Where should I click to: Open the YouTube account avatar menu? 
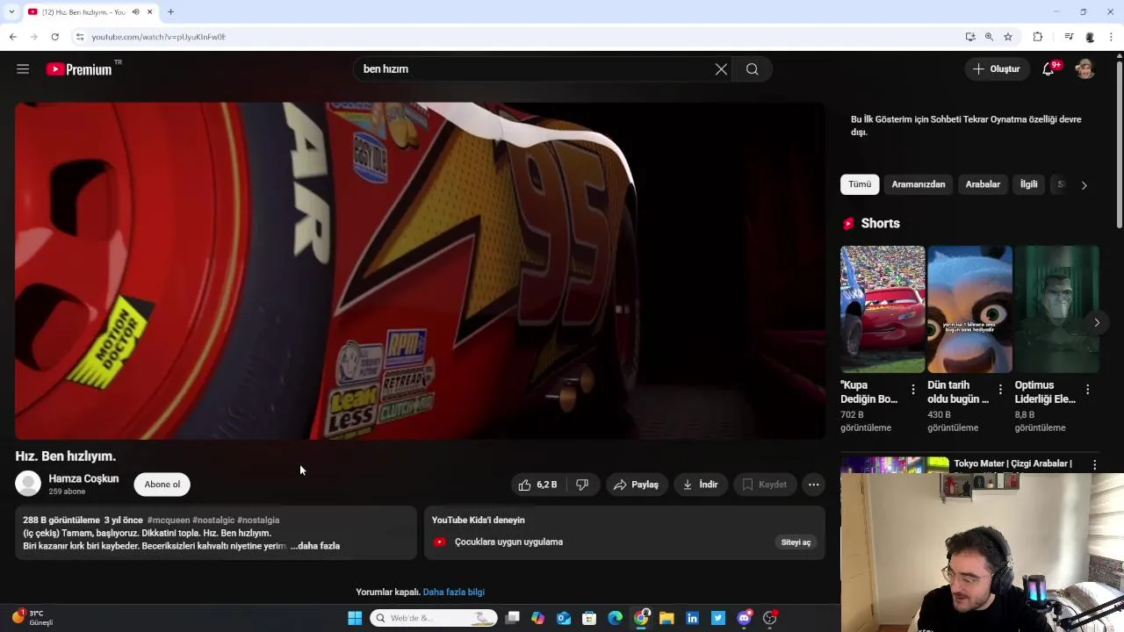pos(1085,69)
